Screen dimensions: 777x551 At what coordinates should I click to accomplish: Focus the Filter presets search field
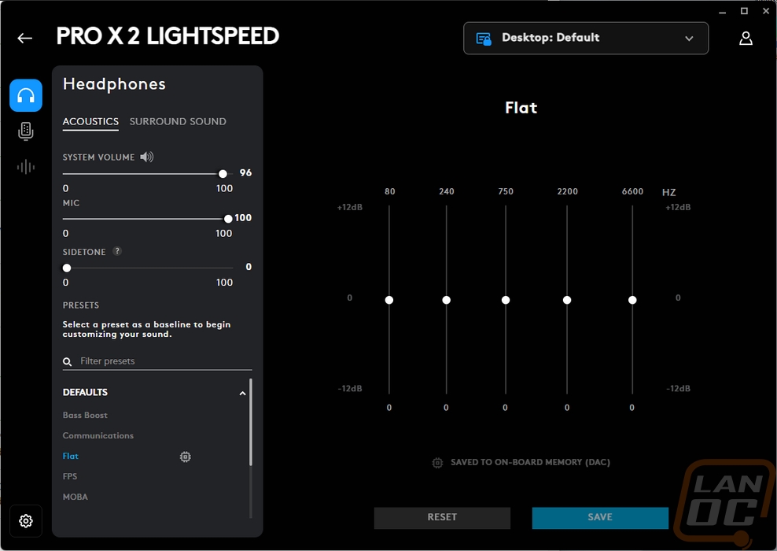pyautogui.click(x=157, y=361)
